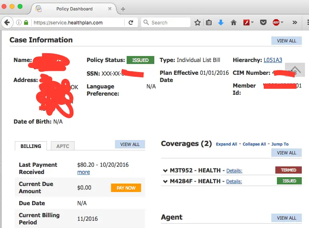Click the Expand All coverages link

(226, 144)
